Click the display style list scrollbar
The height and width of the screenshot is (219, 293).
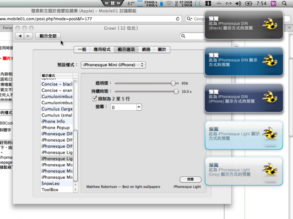pyautogui.click(x=76, y=155)
